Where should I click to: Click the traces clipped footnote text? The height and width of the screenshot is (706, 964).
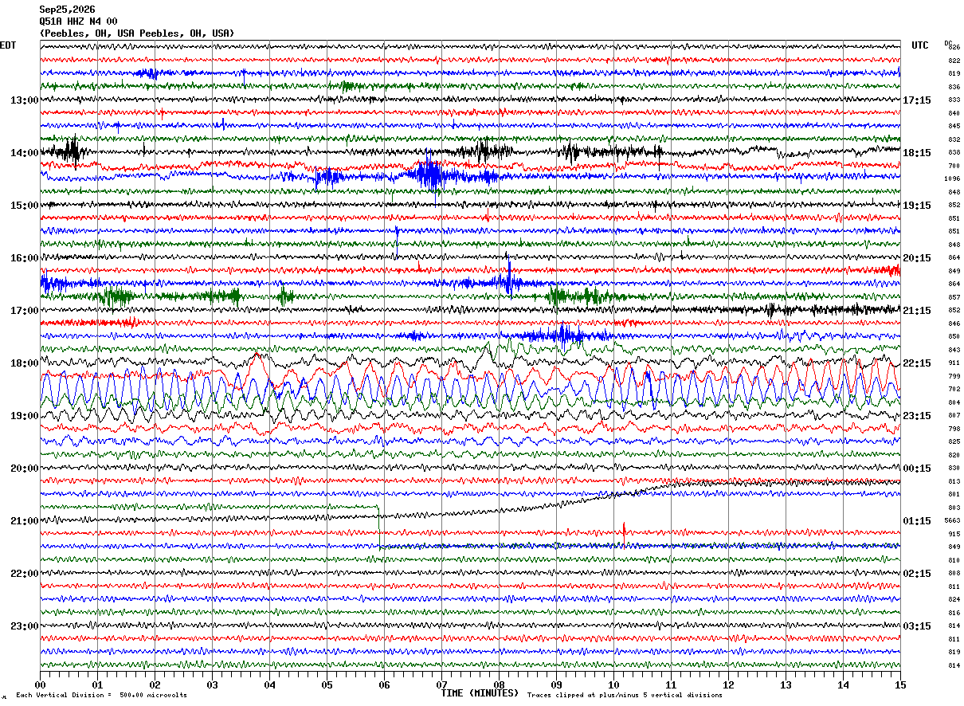[x=625, y=695]
